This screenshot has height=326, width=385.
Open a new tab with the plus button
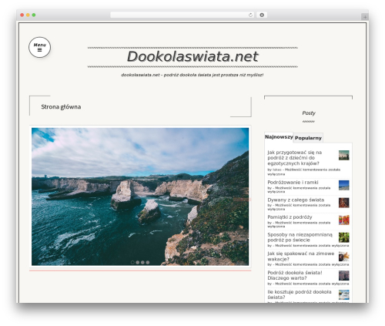pyautogui.click(x=365, y=17)
